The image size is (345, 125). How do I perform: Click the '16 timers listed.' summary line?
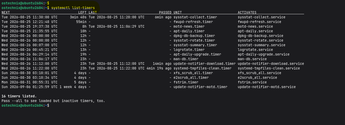click(x=19, y=96)
